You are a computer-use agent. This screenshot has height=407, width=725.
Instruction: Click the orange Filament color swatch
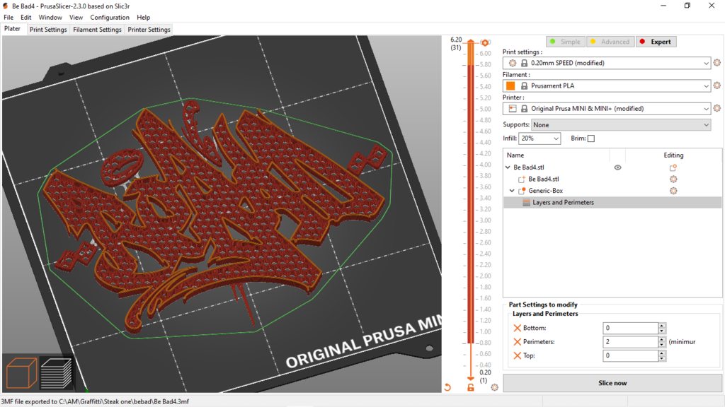(x=510, y=86)
